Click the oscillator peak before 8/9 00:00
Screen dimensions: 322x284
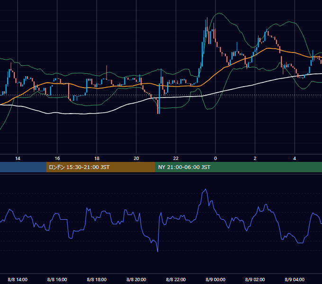coord(206,189)
